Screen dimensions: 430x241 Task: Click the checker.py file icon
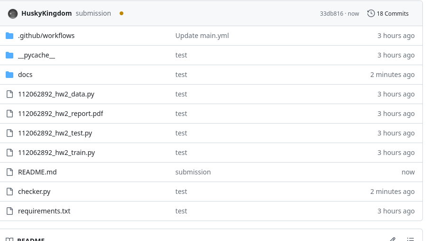[9, 192]
